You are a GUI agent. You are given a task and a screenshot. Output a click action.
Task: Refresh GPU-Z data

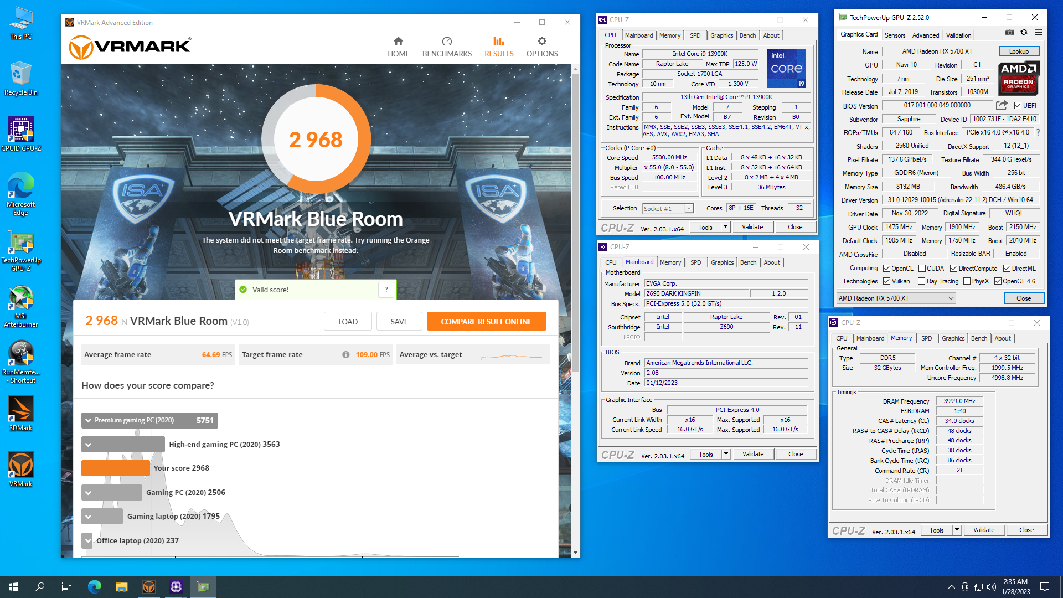[x=1024, y=33]
